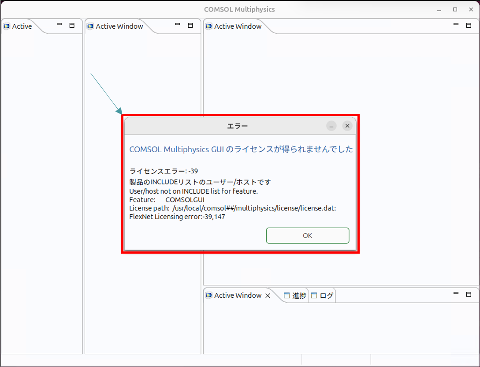Maximize the middle Active Window panel
Screen dimensions: 480x367
pos(190,26)
